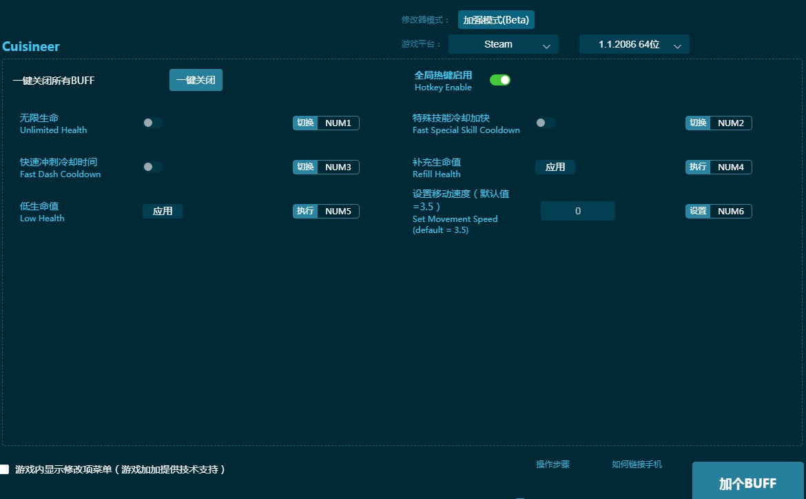Turn on Fast Dash Cooldown switch
Screen dimensions: 806x499
point(152,167)
